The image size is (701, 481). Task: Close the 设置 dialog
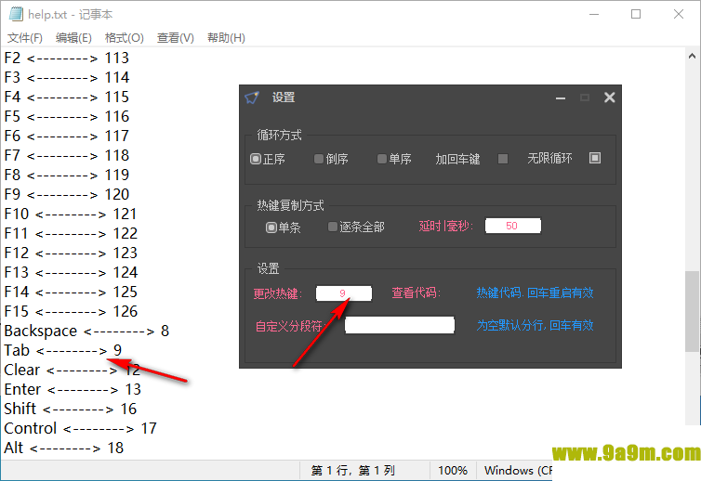point(609,97)
